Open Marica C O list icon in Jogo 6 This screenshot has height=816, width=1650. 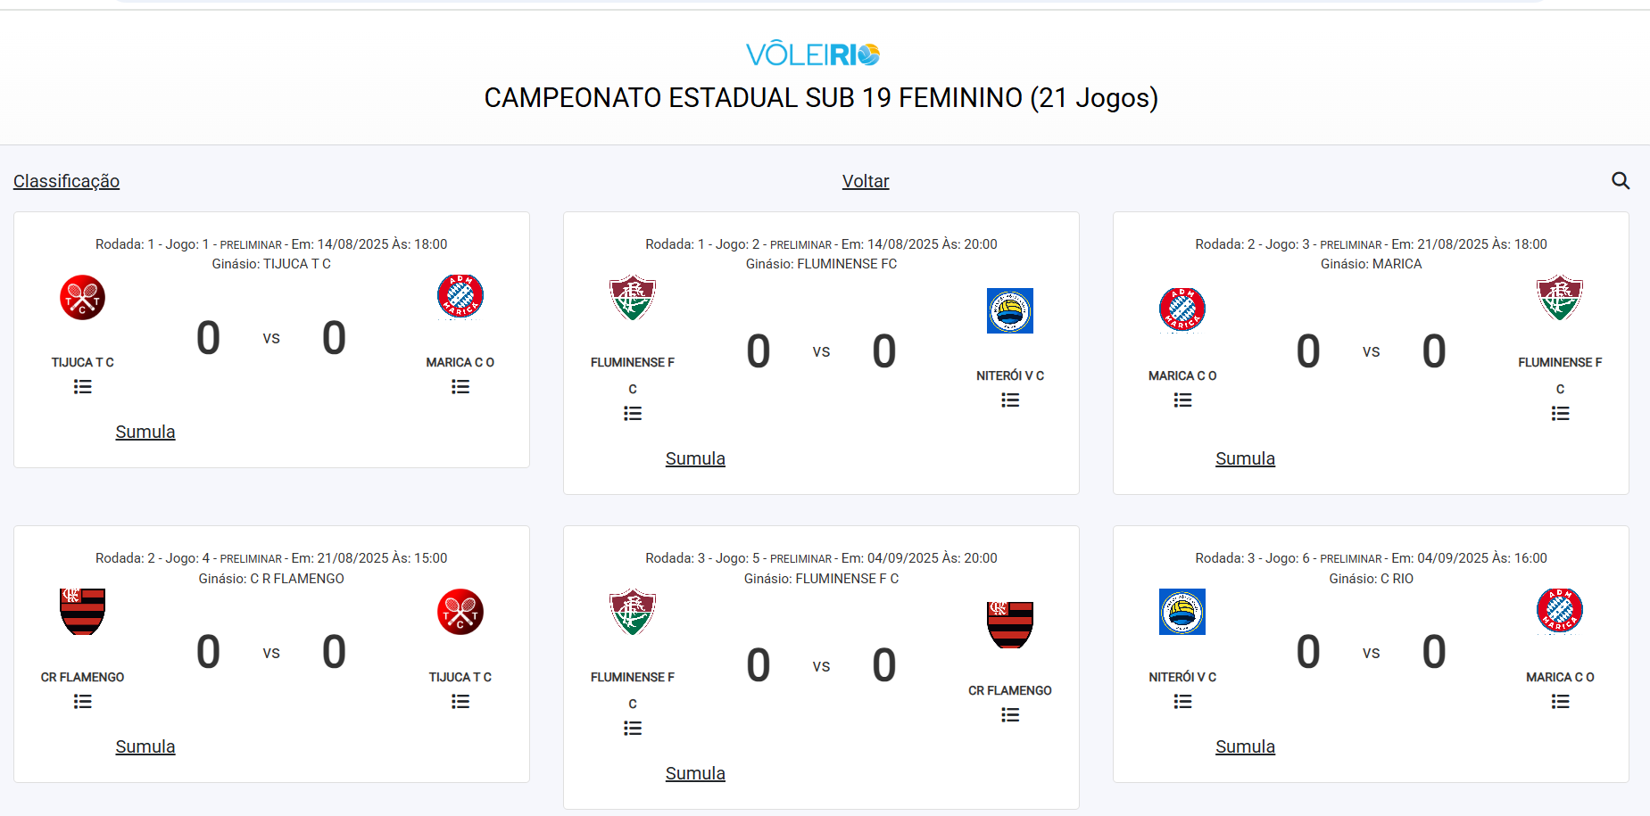1560,702
